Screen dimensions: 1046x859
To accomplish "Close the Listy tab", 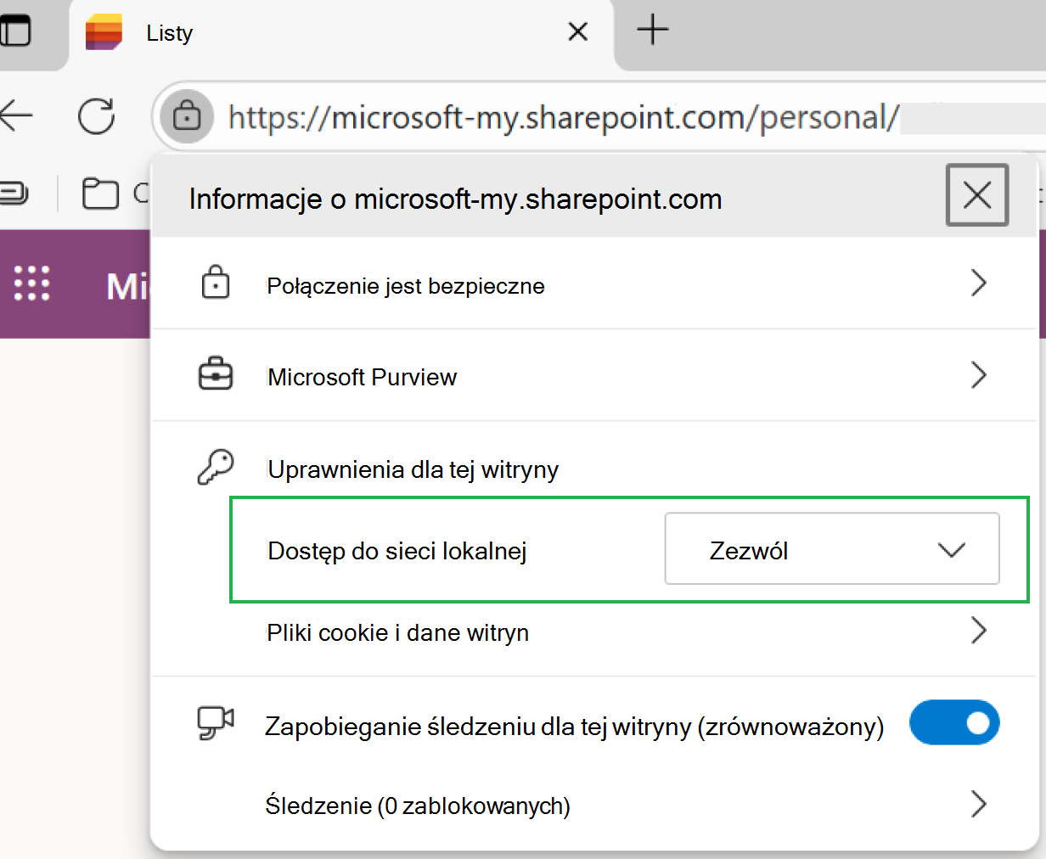I will tap(578, 32).
